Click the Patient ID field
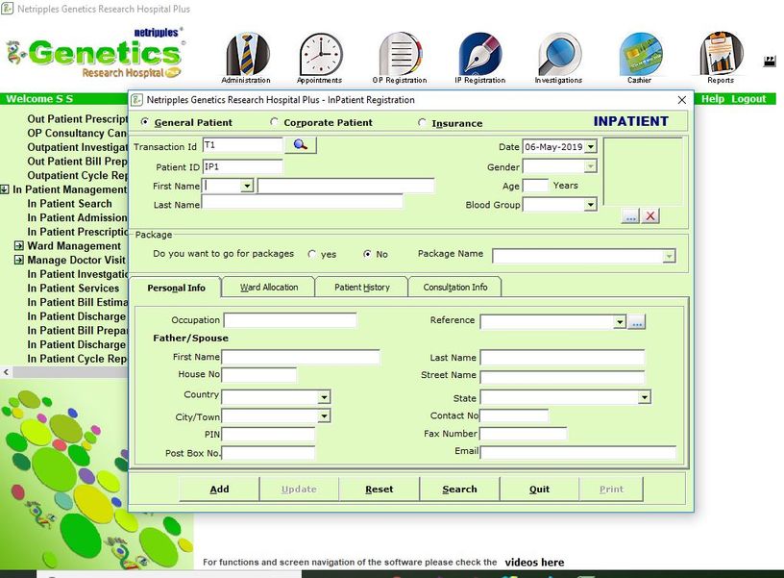 (x=242, y=166)
